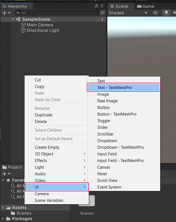This screenshot has height=222, width=176.
Task: Select Raw Image in the UI submenu
Action: pyautogui.click(x=124, y=101)
